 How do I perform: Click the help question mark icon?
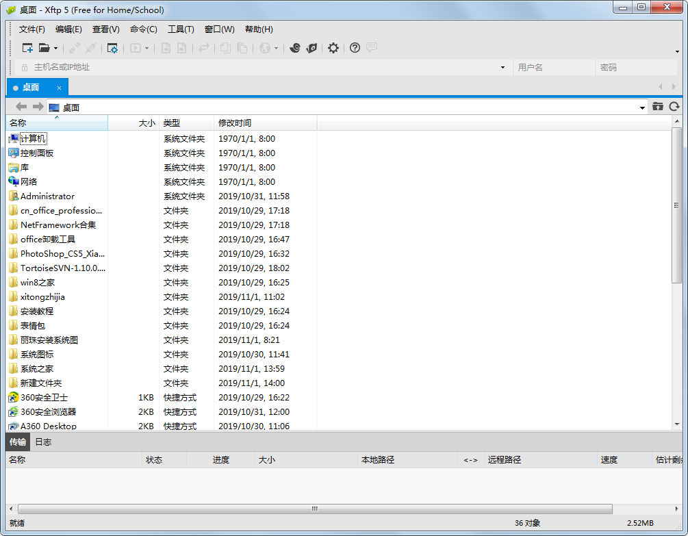(x=354, y=48)
